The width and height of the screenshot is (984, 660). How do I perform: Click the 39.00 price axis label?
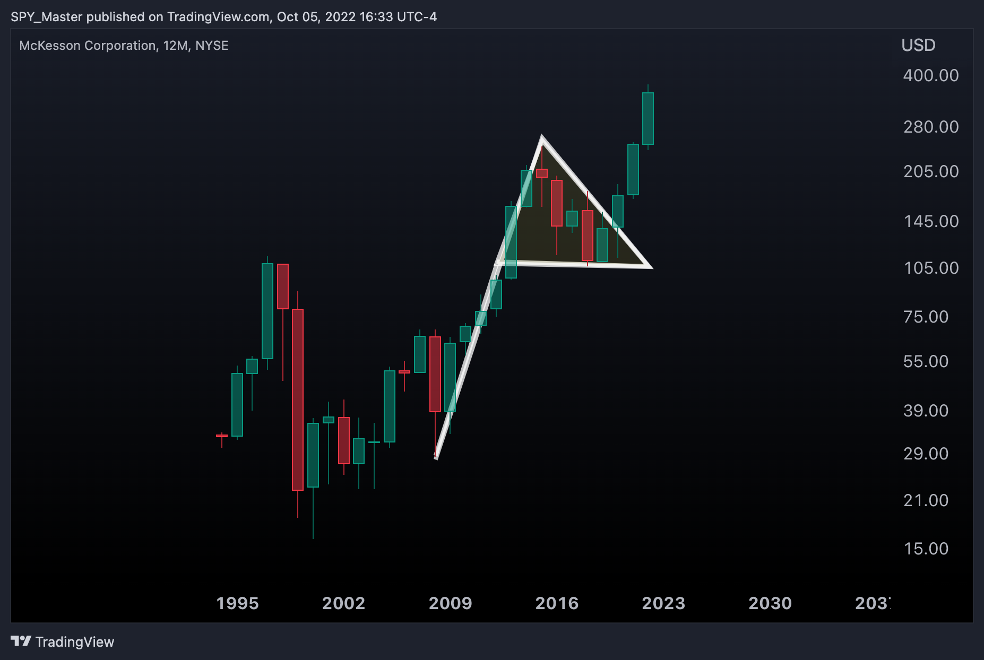tap(926, 411)
